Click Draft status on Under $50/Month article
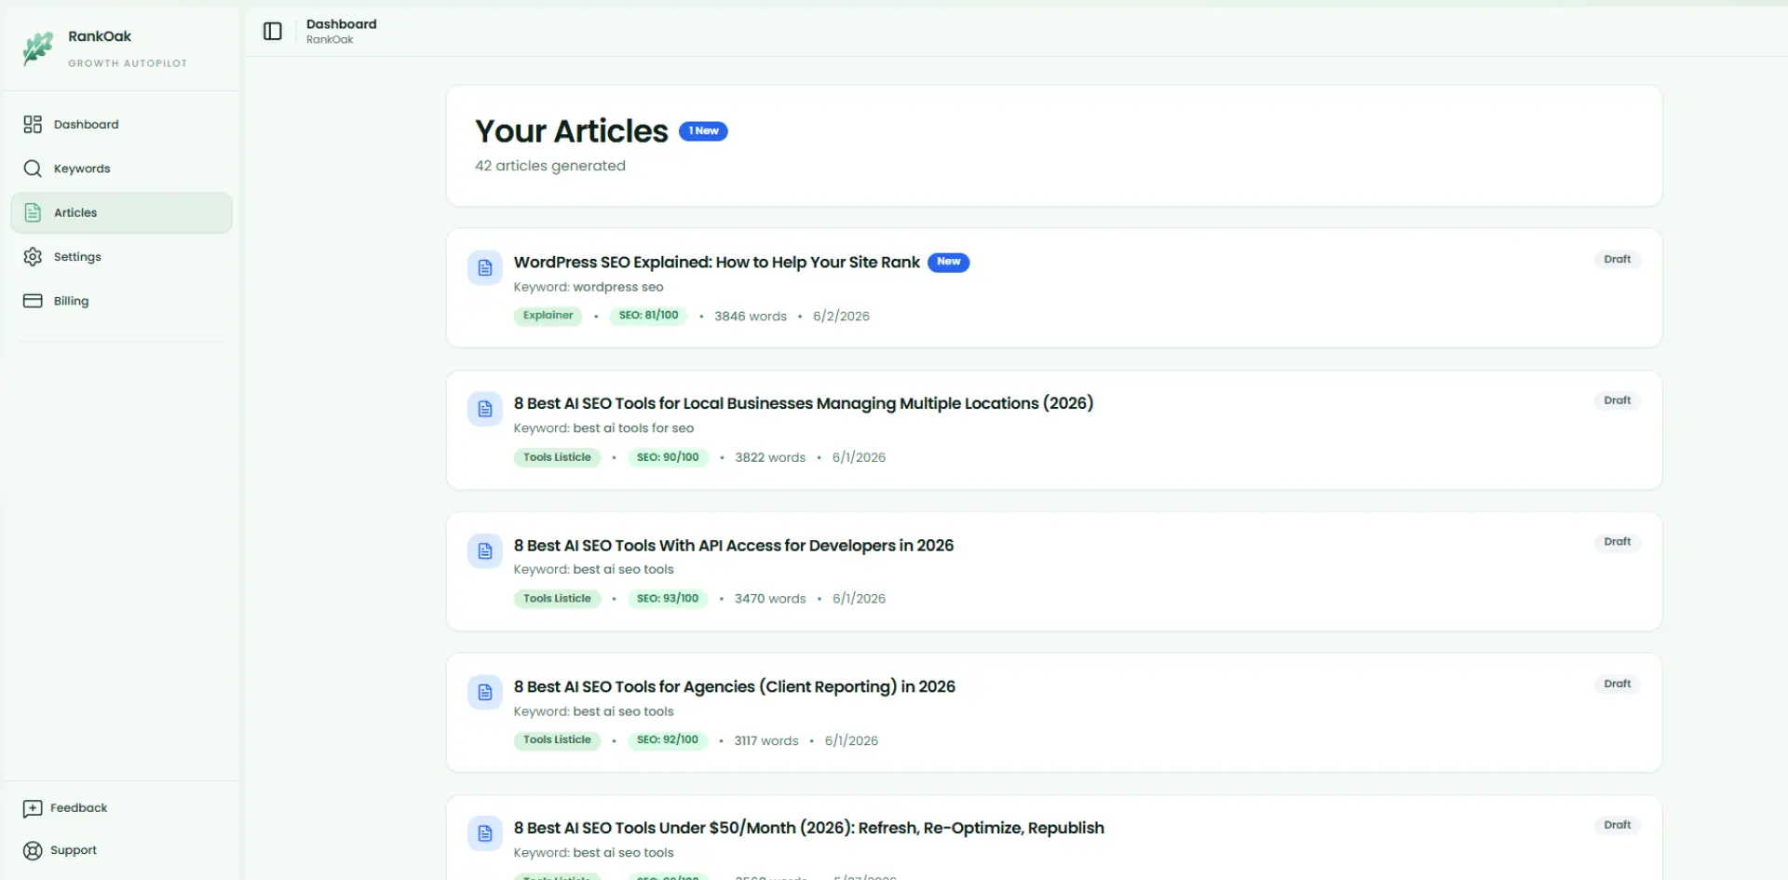Image resolution: width=1788 pixels, height=880 pixels. 1618,825
